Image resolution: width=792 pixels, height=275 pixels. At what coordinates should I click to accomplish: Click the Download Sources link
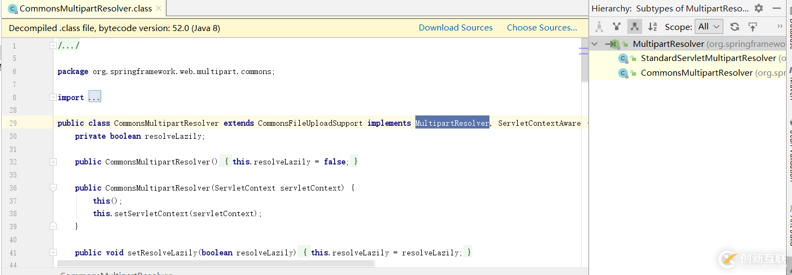(x=455, y=28)
